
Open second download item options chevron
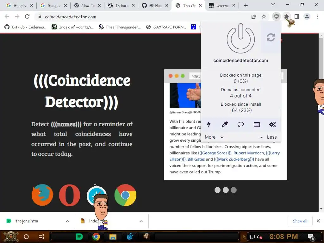pyautogui.click(x=141, y=221)
